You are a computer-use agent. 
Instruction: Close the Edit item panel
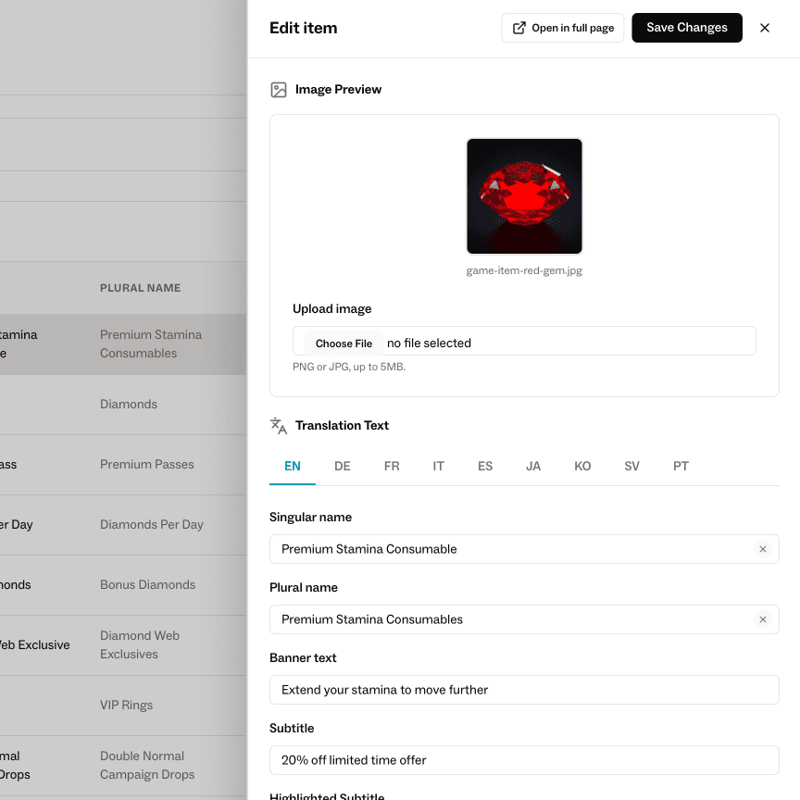pyautogui.click(x=765, y=28)
